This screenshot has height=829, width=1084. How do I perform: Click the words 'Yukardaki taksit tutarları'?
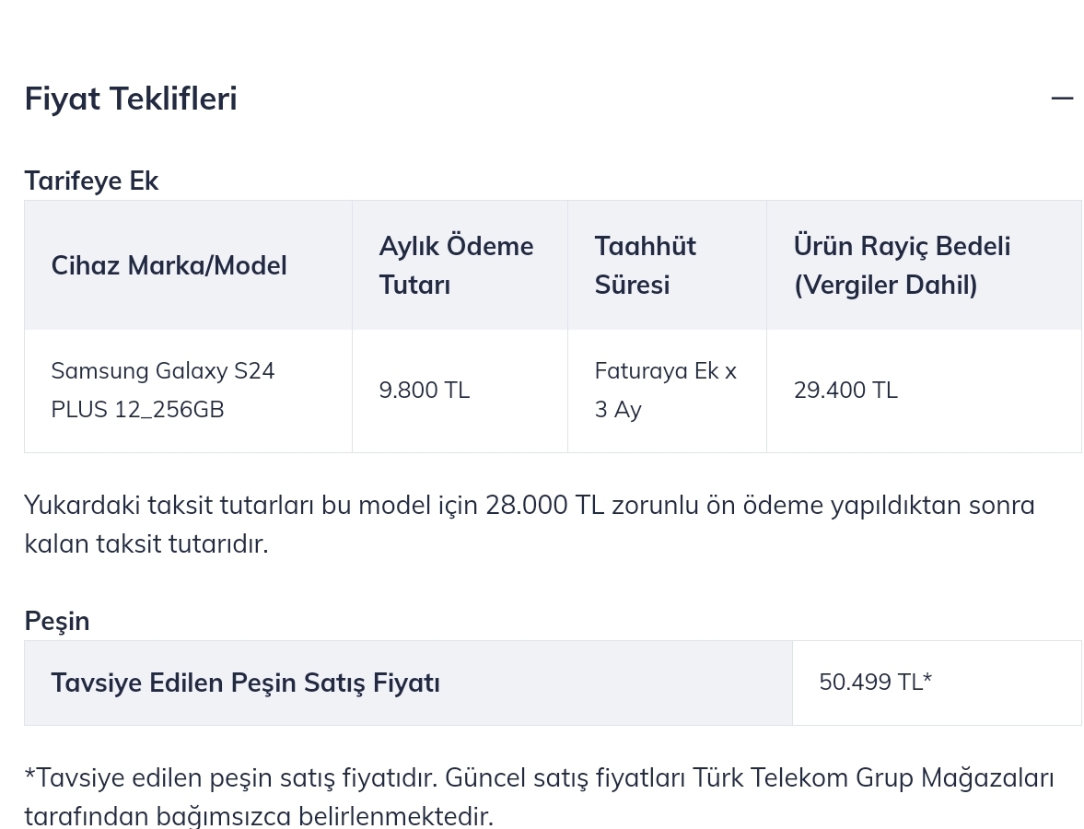(x=169, y=506)
